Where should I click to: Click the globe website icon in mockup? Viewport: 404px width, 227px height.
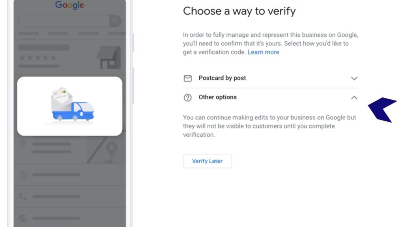point(23,218)
